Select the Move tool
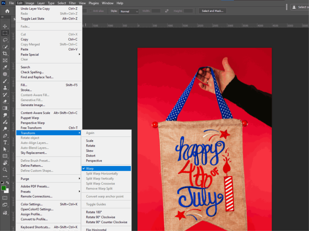The height and width of the screenshot is (231, 309). point(5,26)
